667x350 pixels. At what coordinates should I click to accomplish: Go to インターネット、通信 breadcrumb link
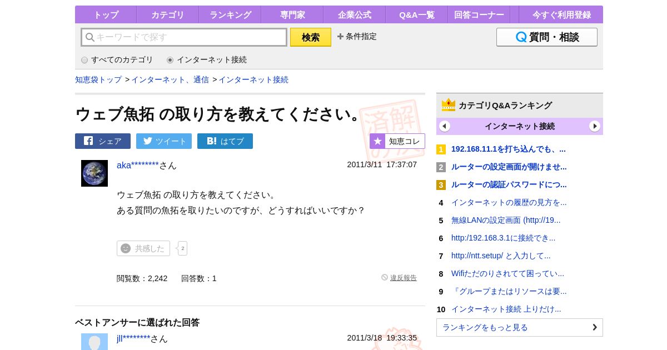[x=170, y=79]
